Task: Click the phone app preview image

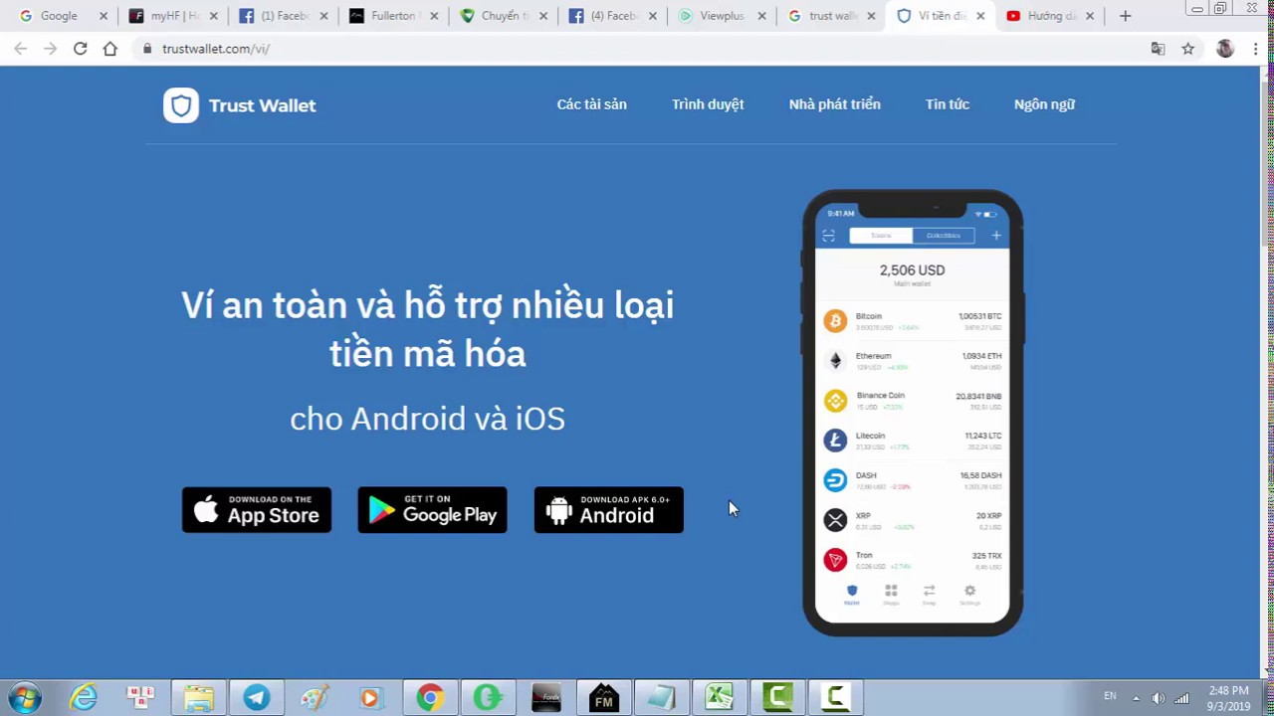Action: pos(913,413)
